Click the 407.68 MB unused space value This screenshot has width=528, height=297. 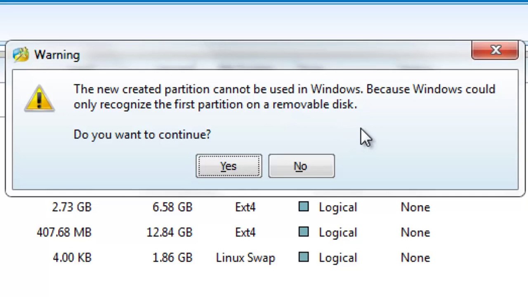(64, 232)
